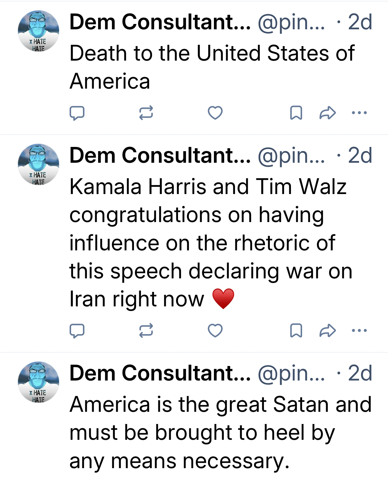Screen dimensions: 388x480
Task: Share the Kamala Harris and Tim Walz post
Action: [327, 330]
